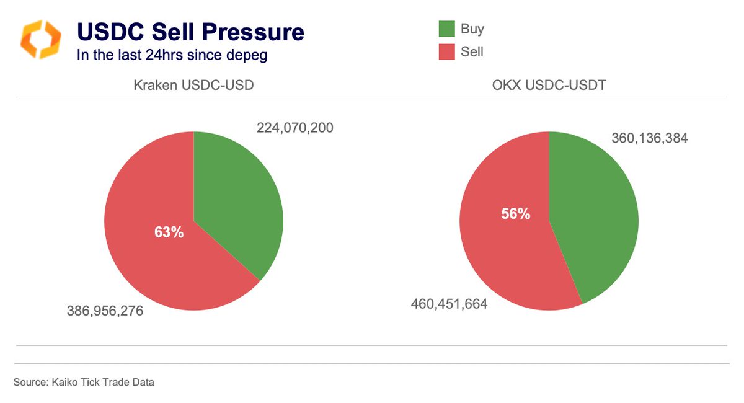Click the Buy legend label
The width and height of the screenshot is (744, 403).
tap(472, 29)
